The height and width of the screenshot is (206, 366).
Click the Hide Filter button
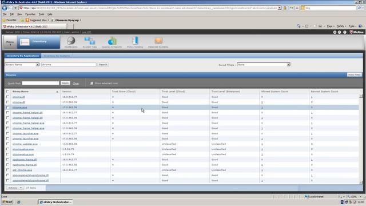pos(355,75)
